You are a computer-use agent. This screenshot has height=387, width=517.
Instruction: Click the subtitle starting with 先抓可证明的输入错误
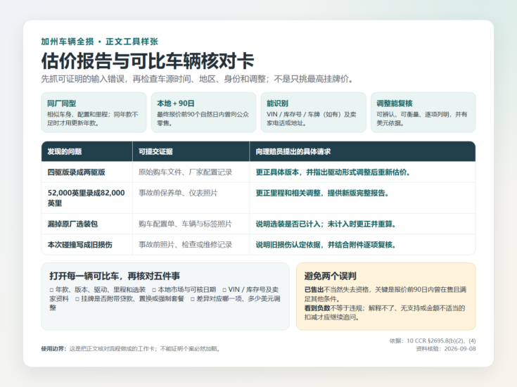pyautogui.click(x=197, y=80)
